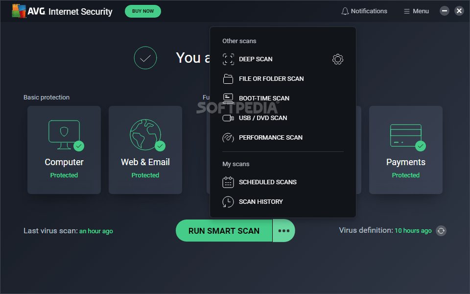Refresh virus definitions with the update icon

coord(441,231)
